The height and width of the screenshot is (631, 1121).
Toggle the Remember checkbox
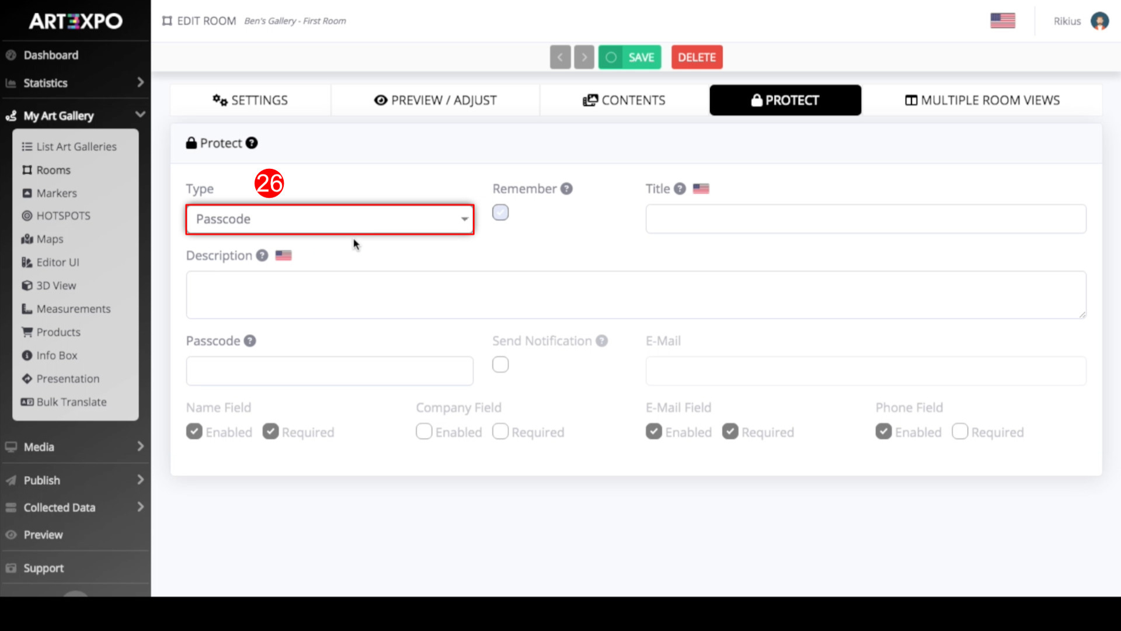(x=500, y=212)
